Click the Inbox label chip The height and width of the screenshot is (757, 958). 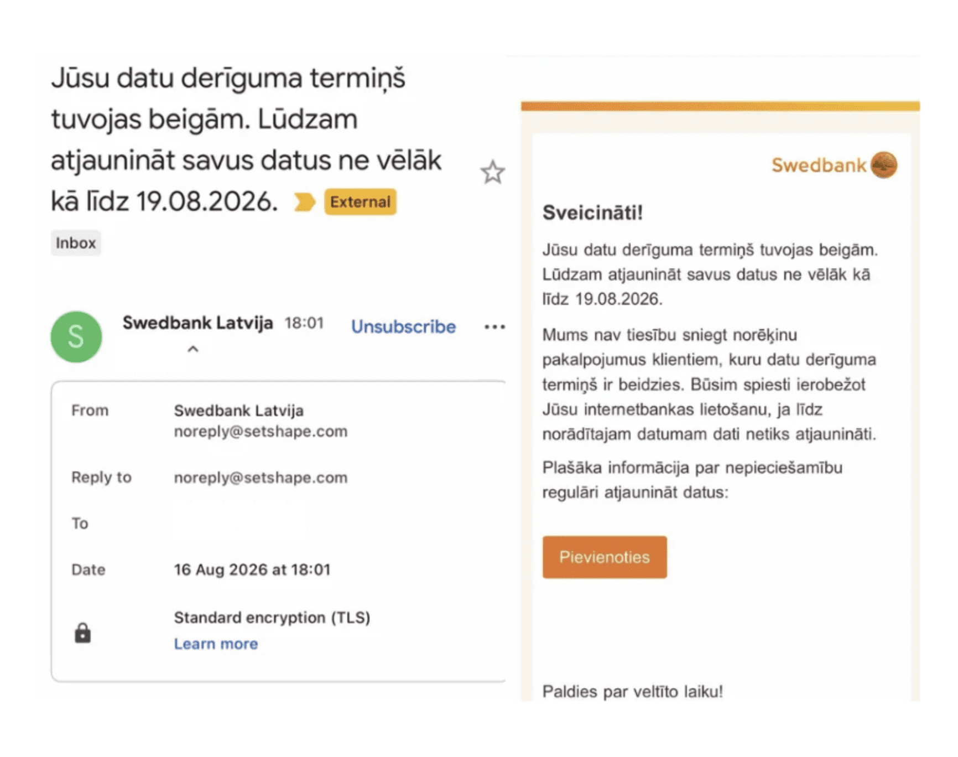click(x=76, y=243)
